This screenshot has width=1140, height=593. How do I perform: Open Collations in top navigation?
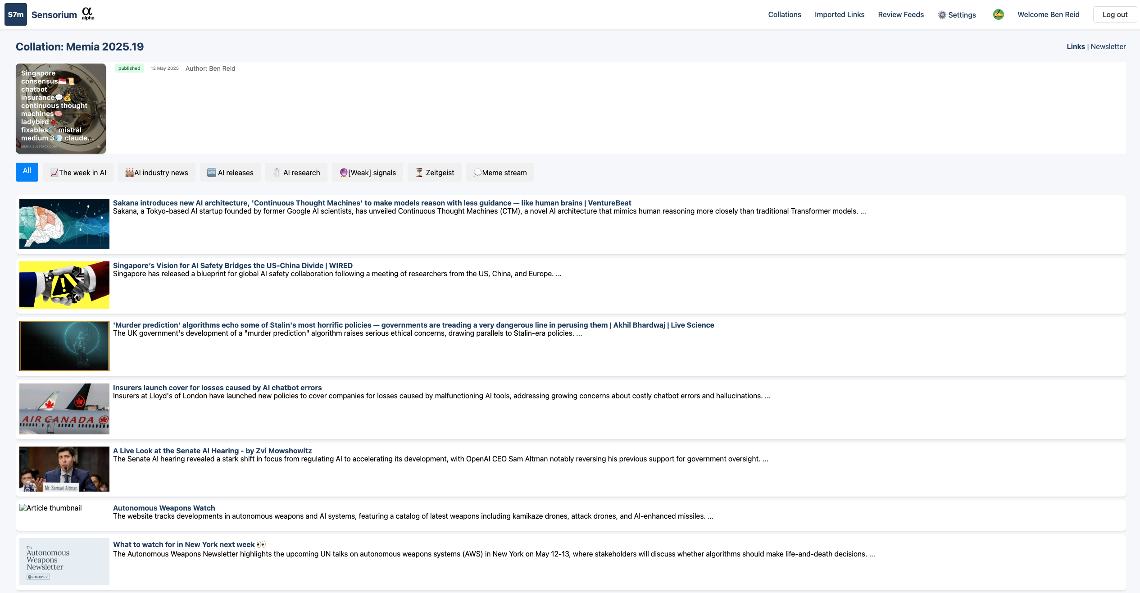(x=784, y=14)
